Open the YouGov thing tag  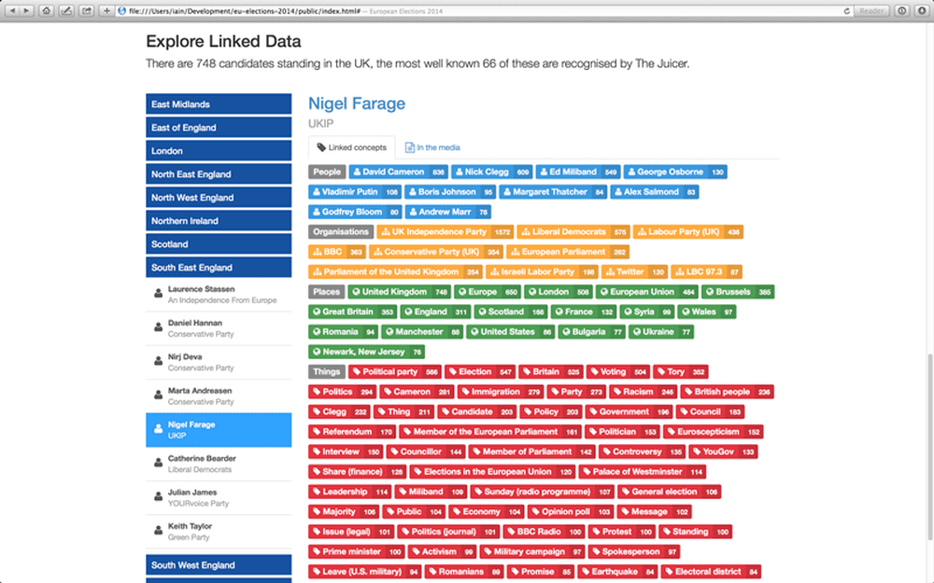coord(723,451)
